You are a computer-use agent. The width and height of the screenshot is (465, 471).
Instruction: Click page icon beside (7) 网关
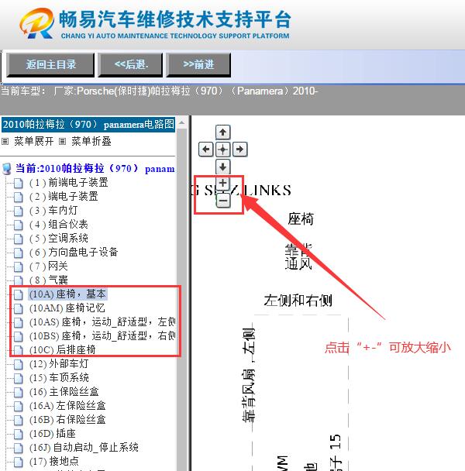pos(19,266)
